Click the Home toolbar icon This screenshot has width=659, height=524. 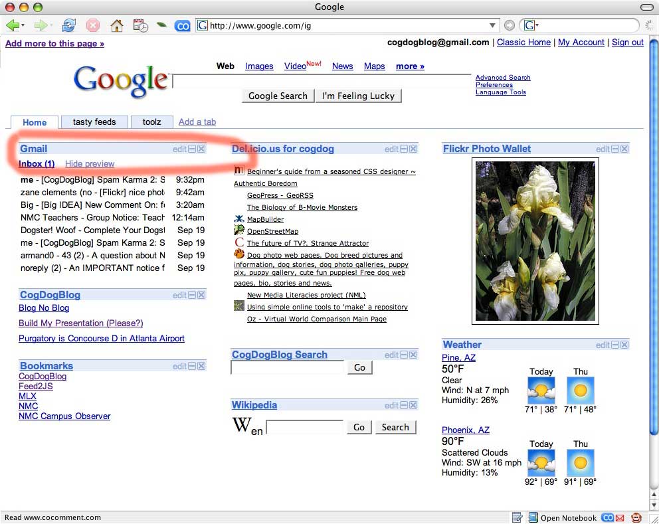(116, 25)
